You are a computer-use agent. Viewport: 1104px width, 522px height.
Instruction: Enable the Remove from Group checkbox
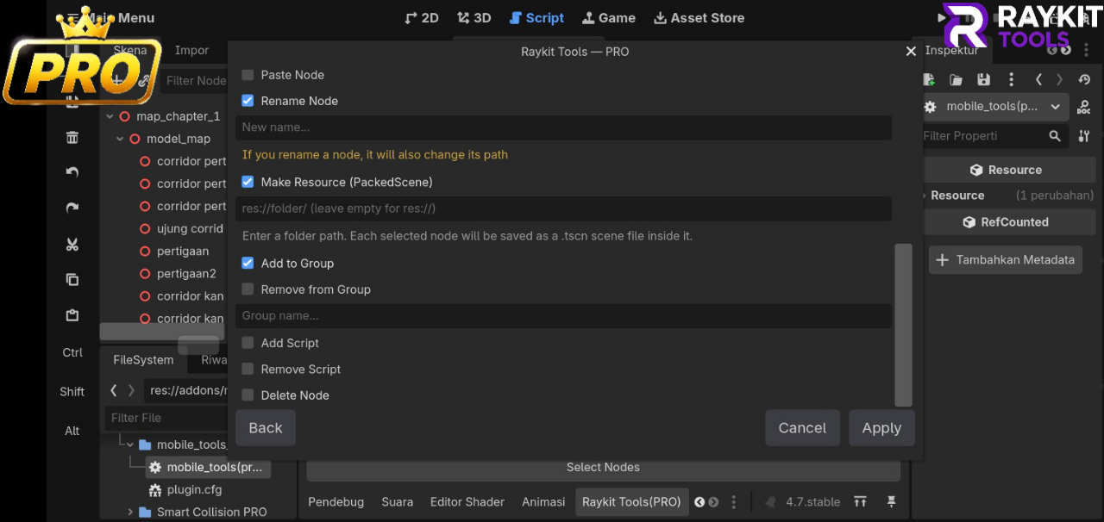tap(248, 289)
